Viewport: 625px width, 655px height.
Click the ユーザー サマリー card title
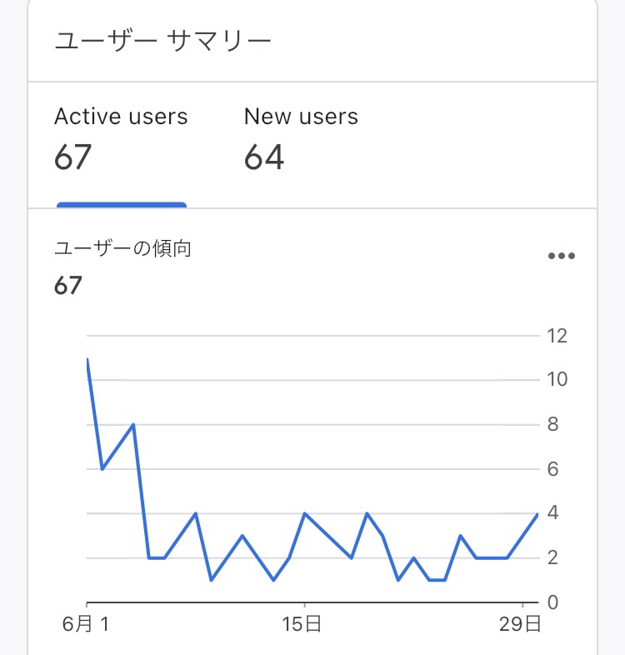click(163, 42)
